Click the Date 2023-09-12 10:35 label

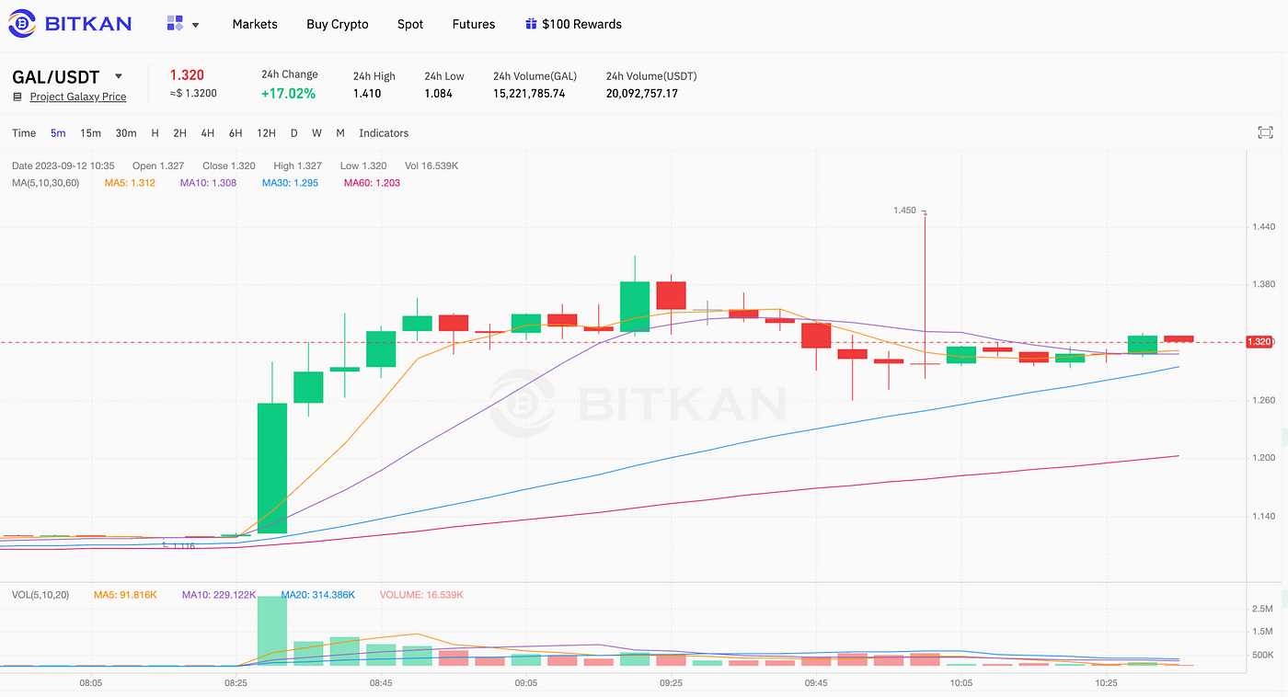pos(63,166)
